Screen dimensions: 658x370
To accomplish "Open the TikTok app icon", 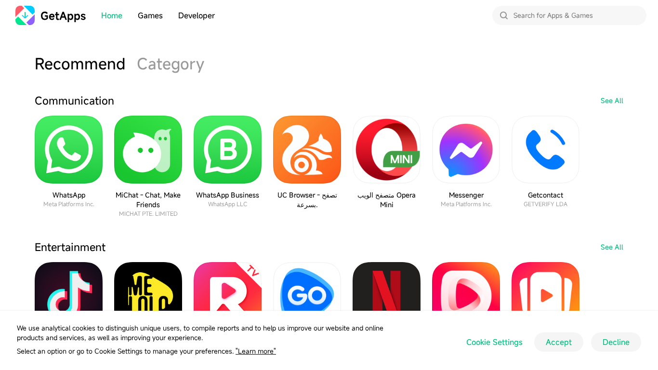I will pyautogui.click(x=68, y=287).
